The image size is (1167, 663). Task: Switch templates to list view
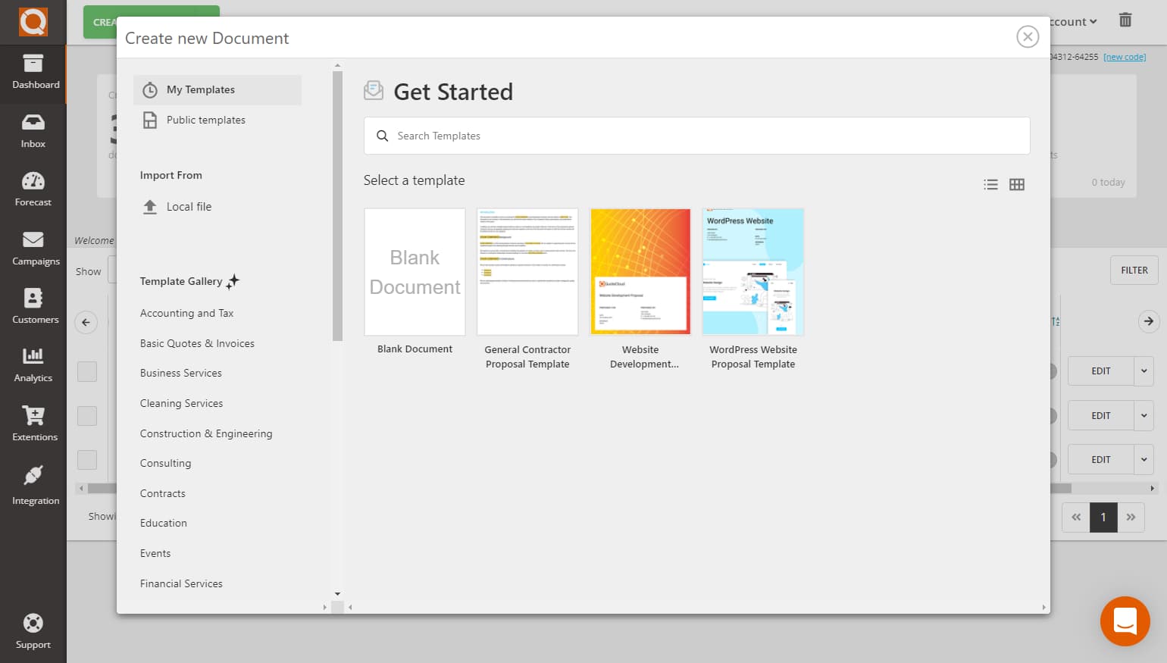[990, 184]
